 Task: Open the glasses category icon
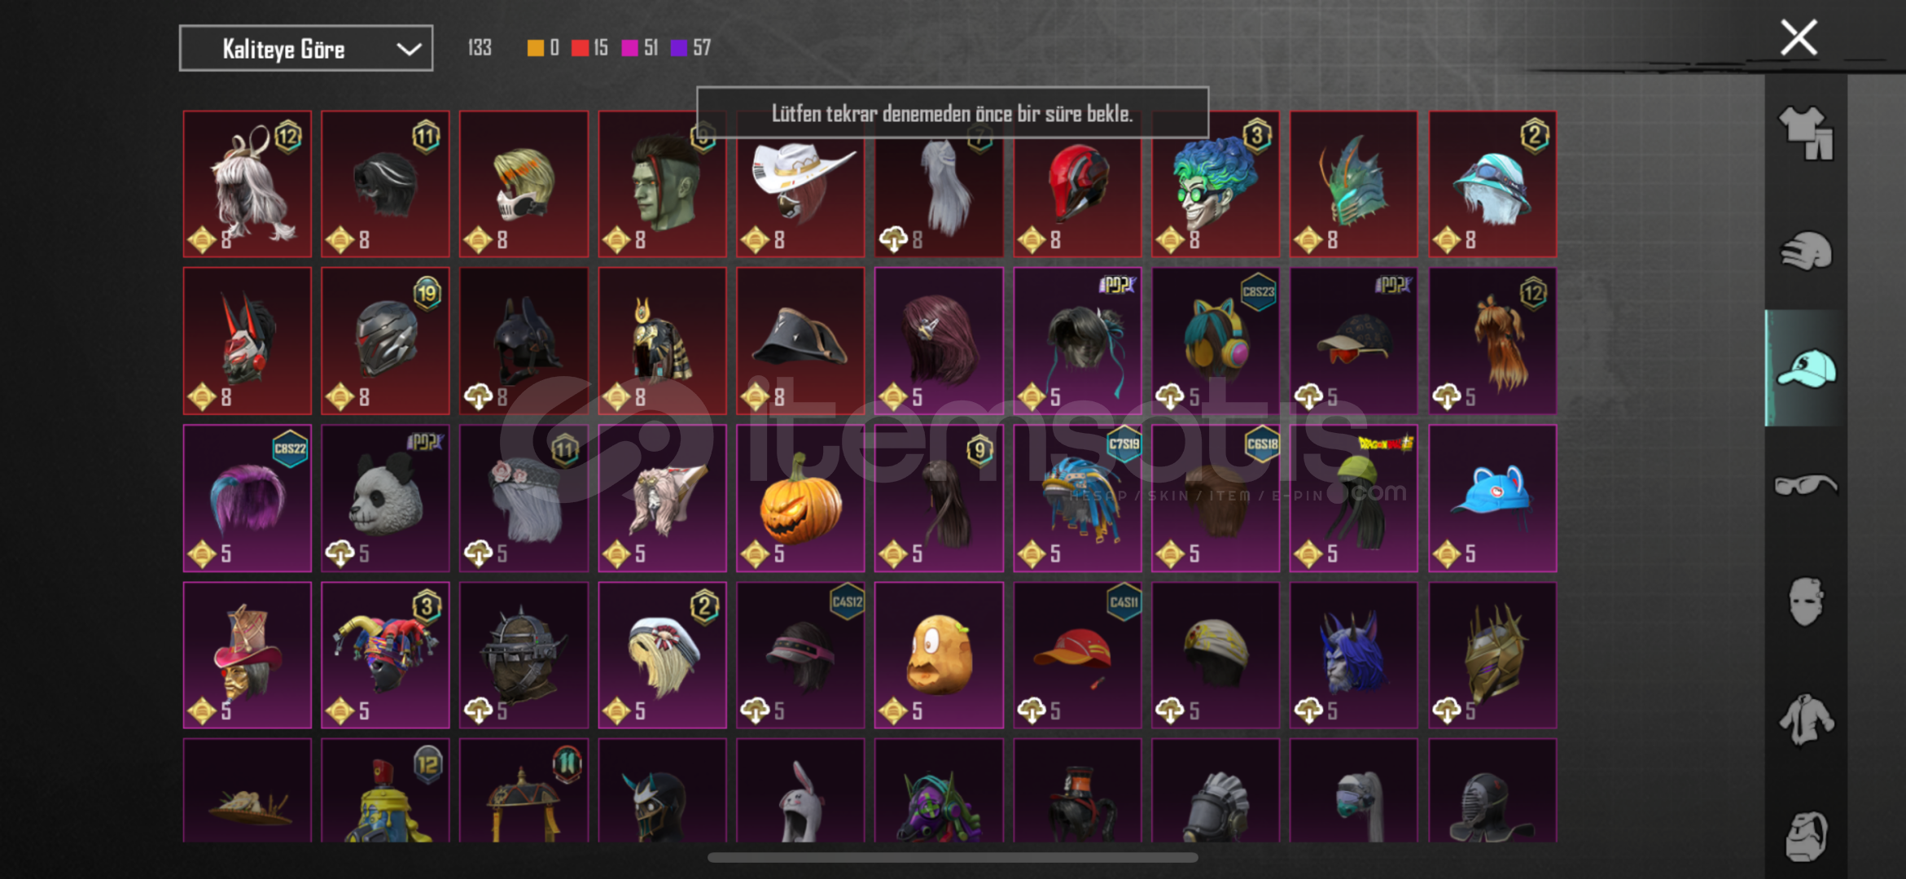1806,485
